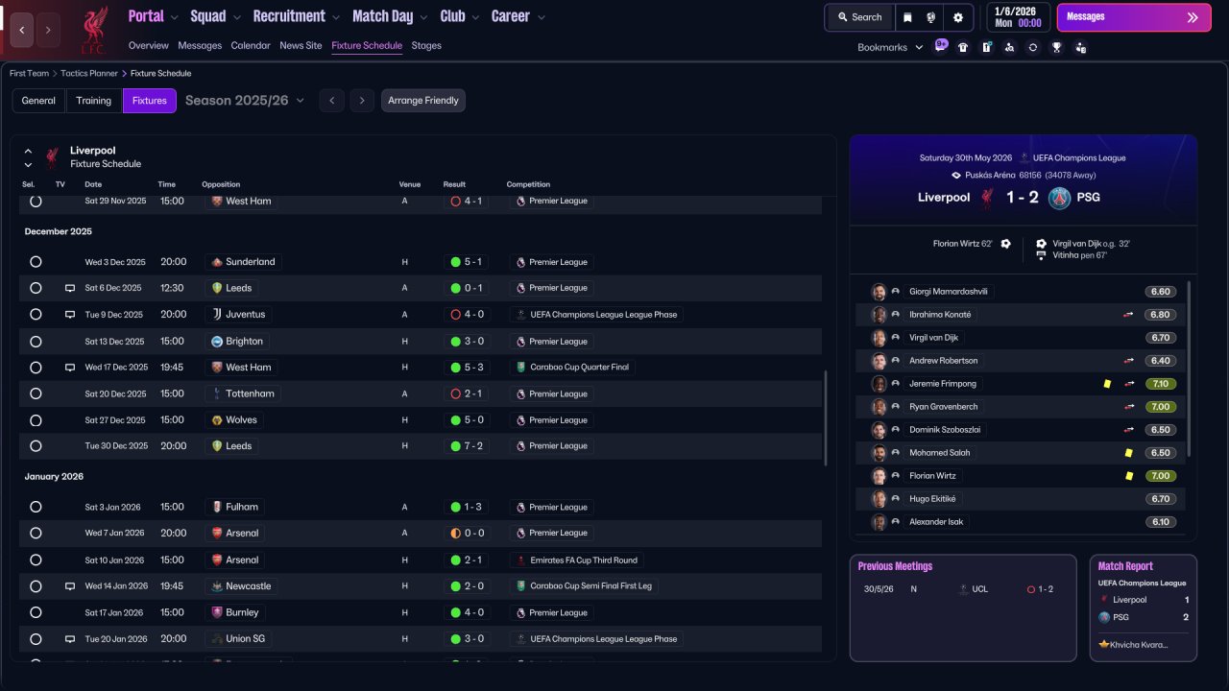Select the West Ham 29 Nov fixture radio button
Image resolution: width=1229 pixels, height=691 pixels.
pyautogui.click(x=36, y=202)
